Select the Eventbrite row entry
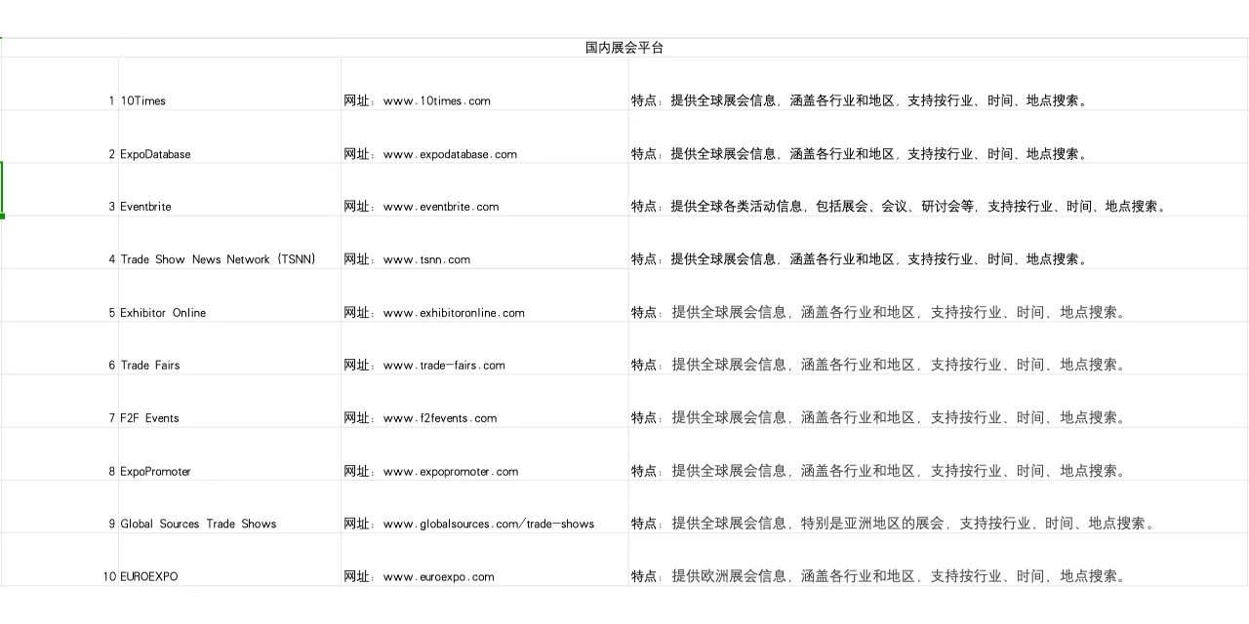The height and width of the screenshot is (624, 1249). (145, 207)
